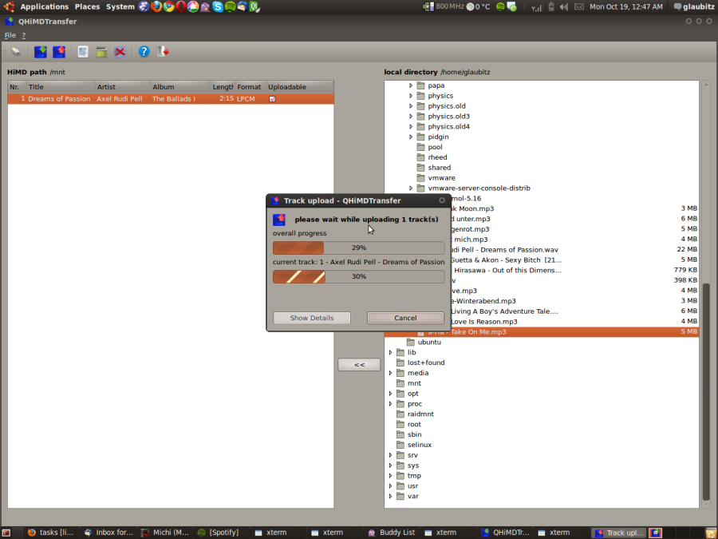718x539 pixels.
Task: Cancel the track upload
Action: pyautogui.click(x=405, y=318)
